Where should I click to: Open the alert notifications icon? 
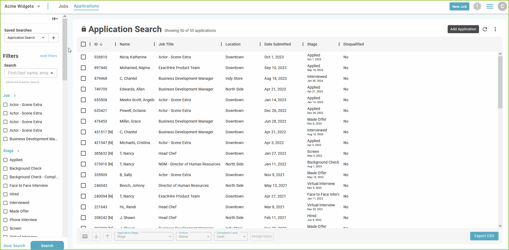point(477,6)
